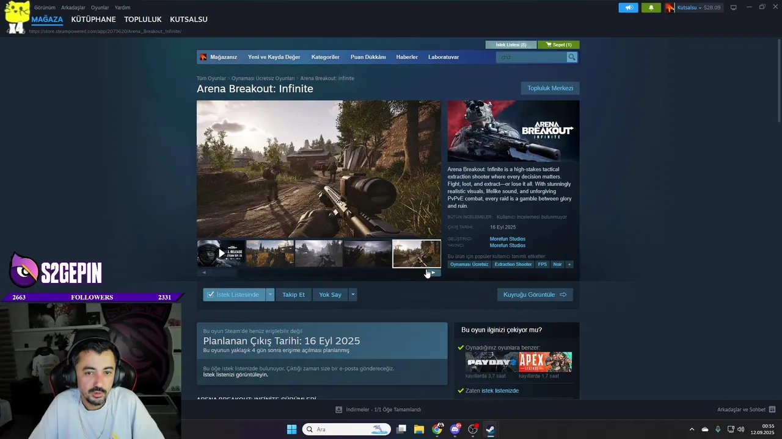Select the last highlighted screenshot thumbnail
Viewport: 782px width, 439px height.
416,254
